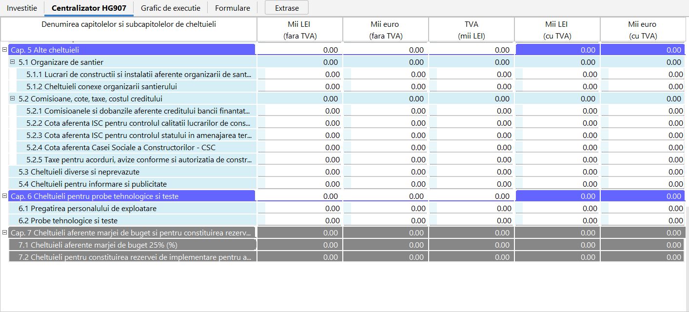Click the Mii LEI (fara TVA) column header
Image resolution: width=689 pixels, height=312 pixels.
pyautogui.click(x=299, y=30)
